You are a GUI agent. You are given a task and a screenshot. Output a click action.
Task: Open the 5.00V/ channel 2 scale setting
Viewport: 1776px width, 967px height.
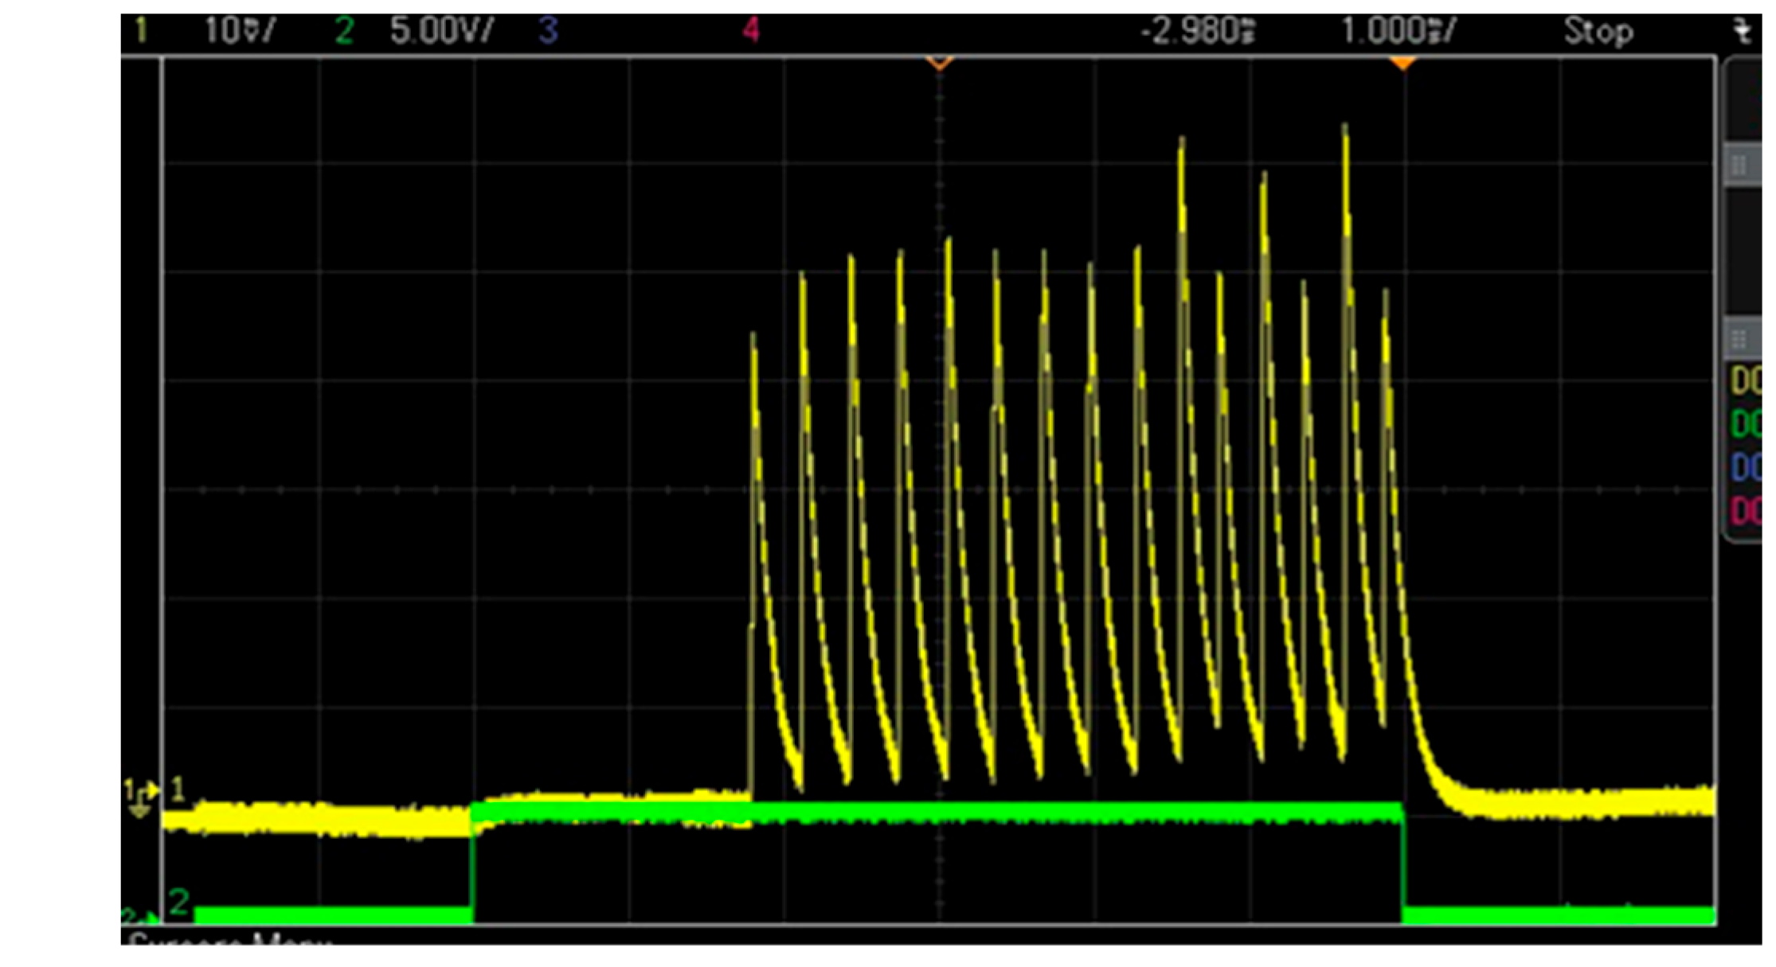(x=442, y=31)
